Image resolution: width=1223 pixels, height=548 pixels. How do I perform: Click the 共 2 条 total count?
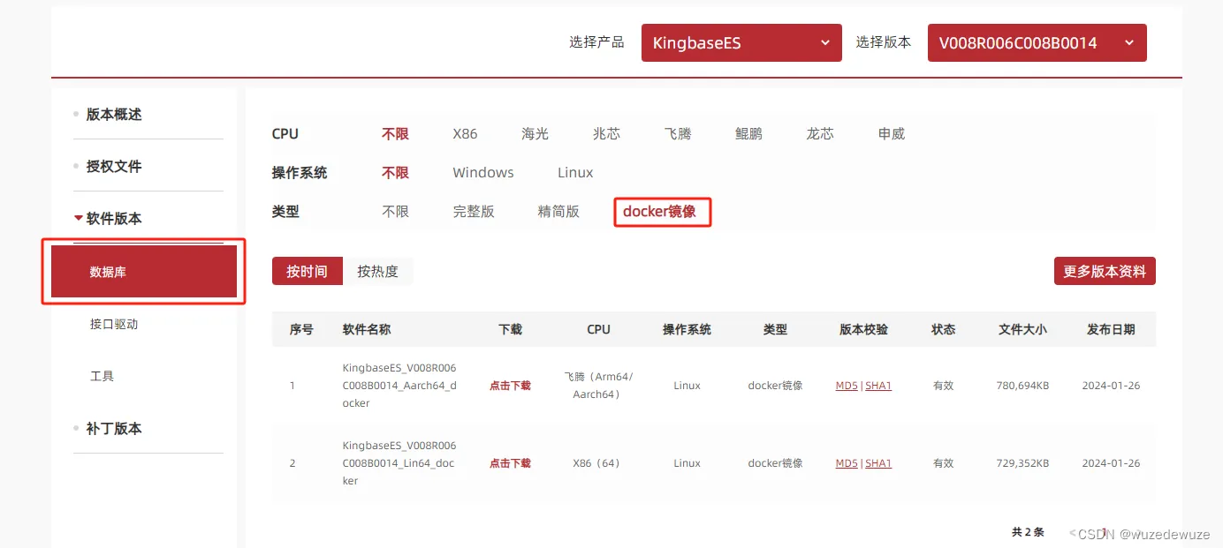(1028, 532)
